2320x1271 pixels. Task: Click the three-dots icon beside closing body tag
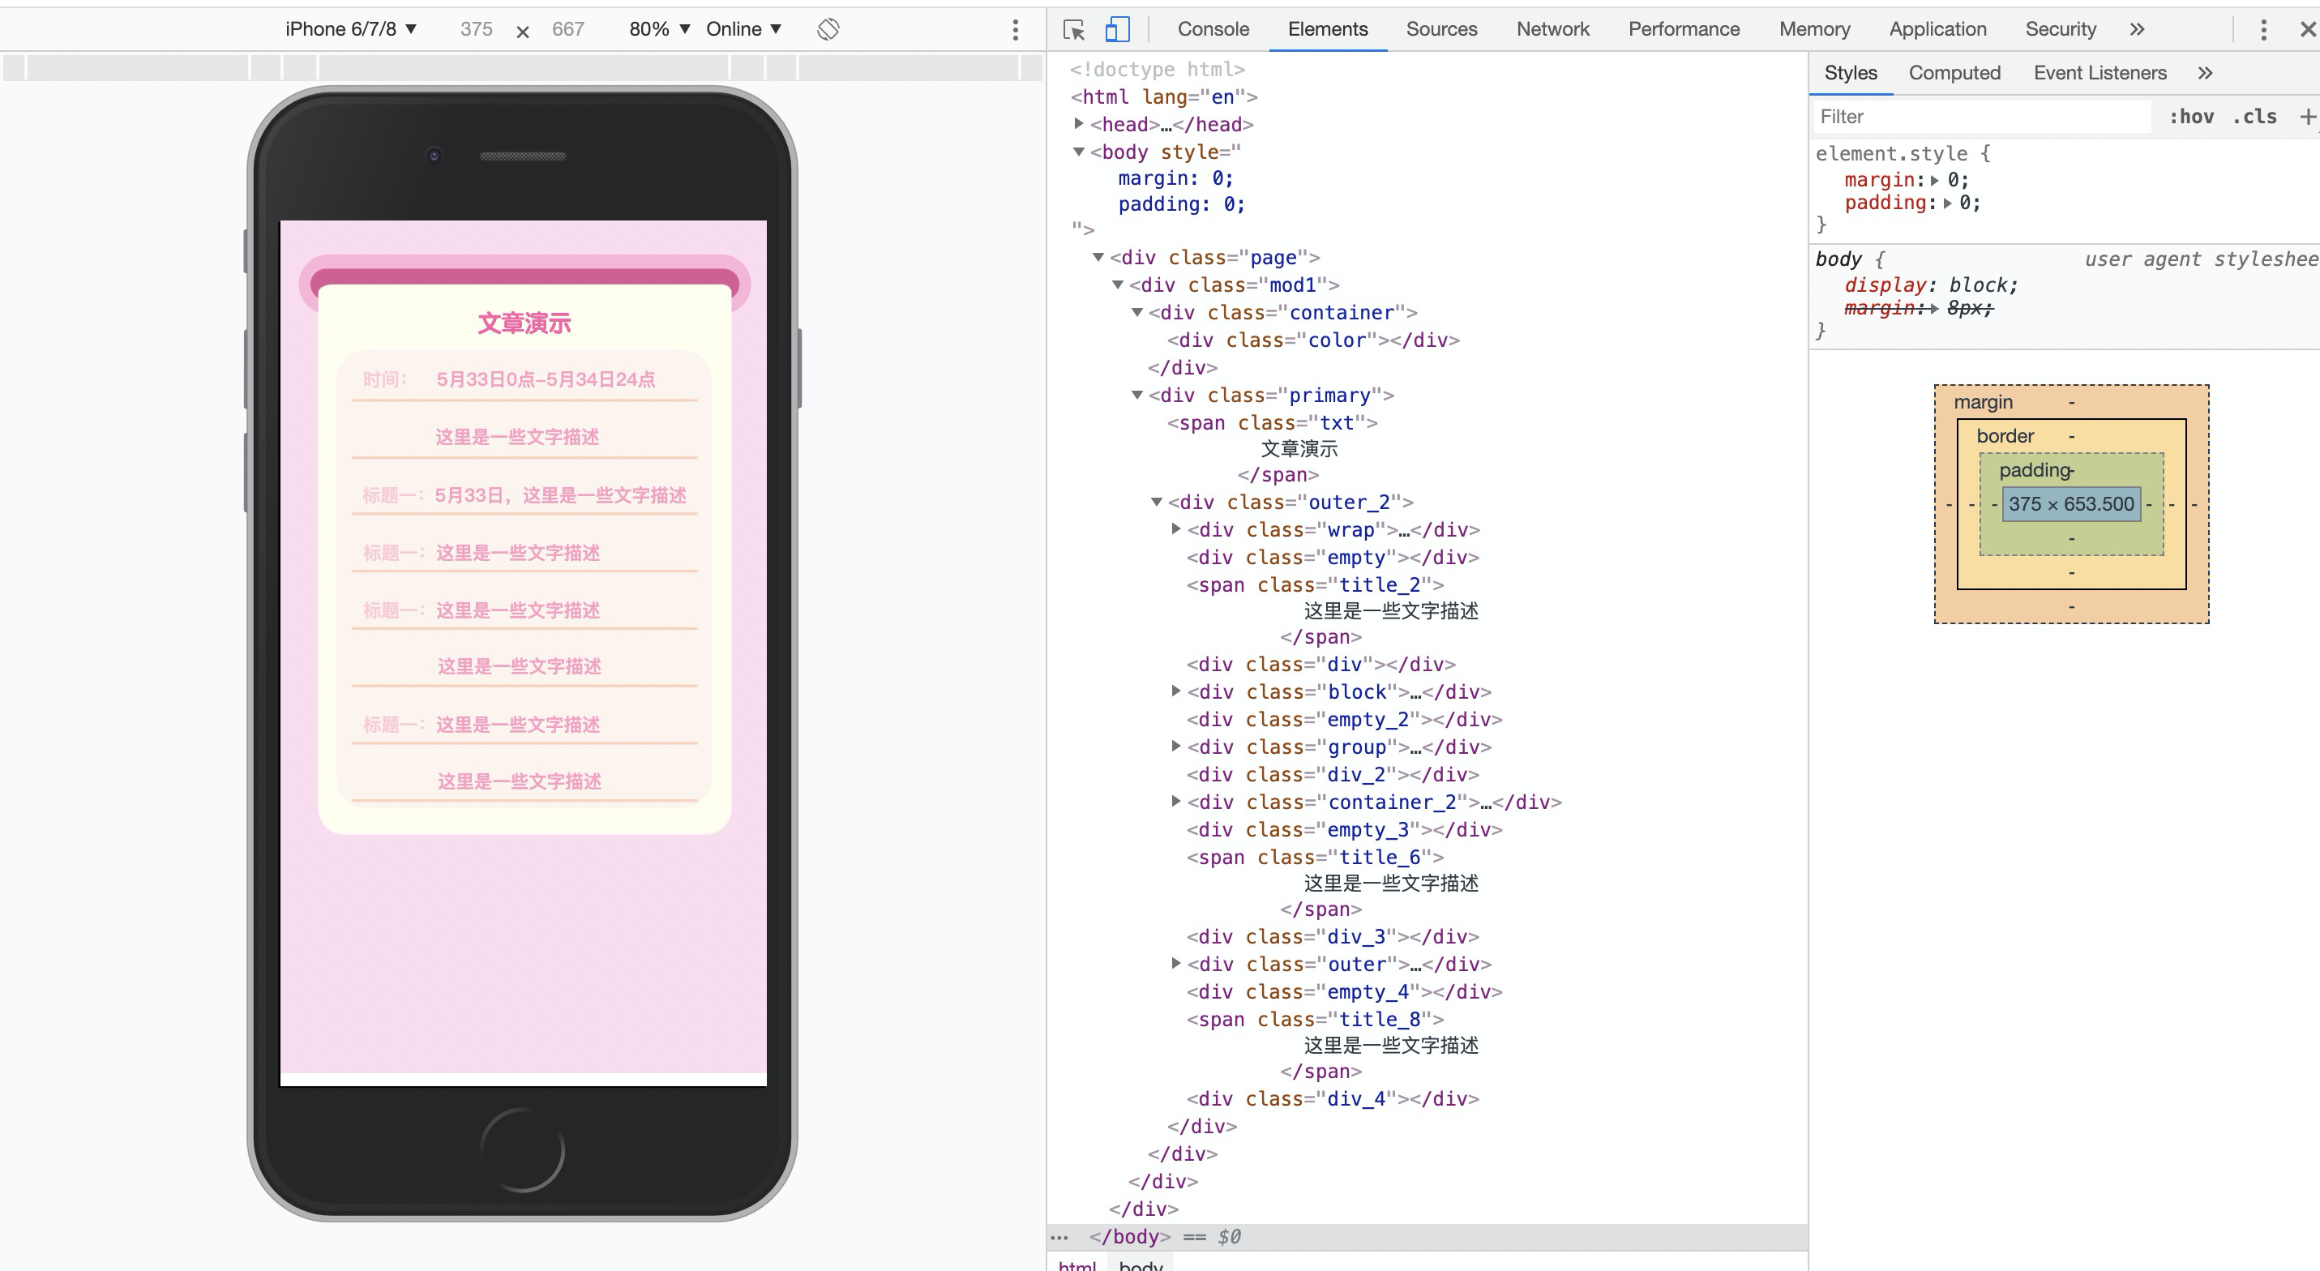(1059, 1237)
